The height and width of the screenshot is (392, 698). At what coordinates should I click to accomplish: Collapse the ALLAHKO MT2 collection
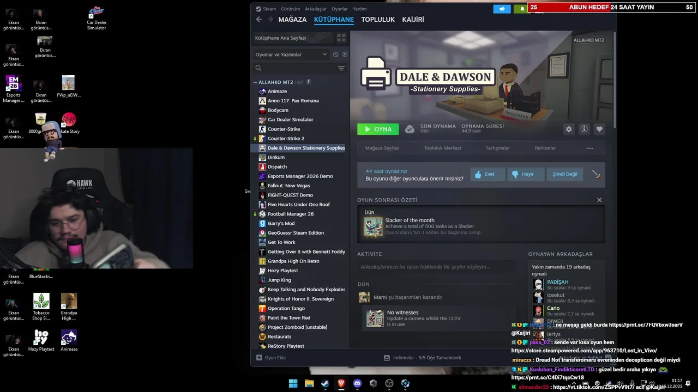(255, 82)
